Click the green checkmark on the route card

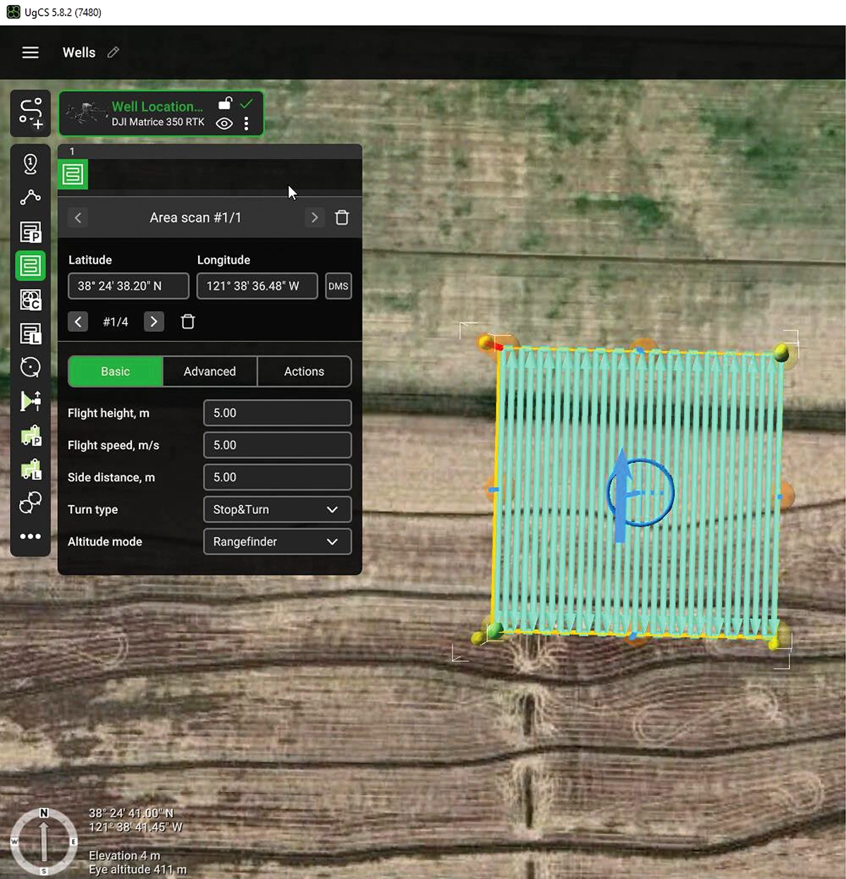tap(247, 103)
